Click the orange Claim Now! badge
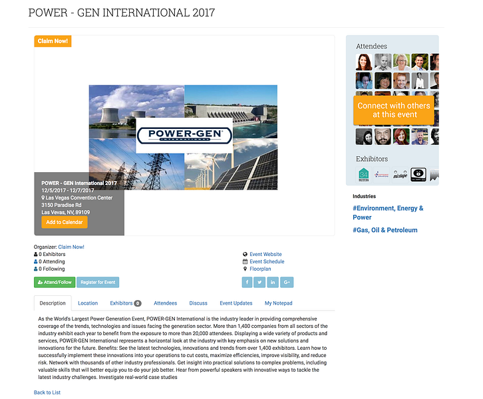The image size is (483, 399). 53,41
